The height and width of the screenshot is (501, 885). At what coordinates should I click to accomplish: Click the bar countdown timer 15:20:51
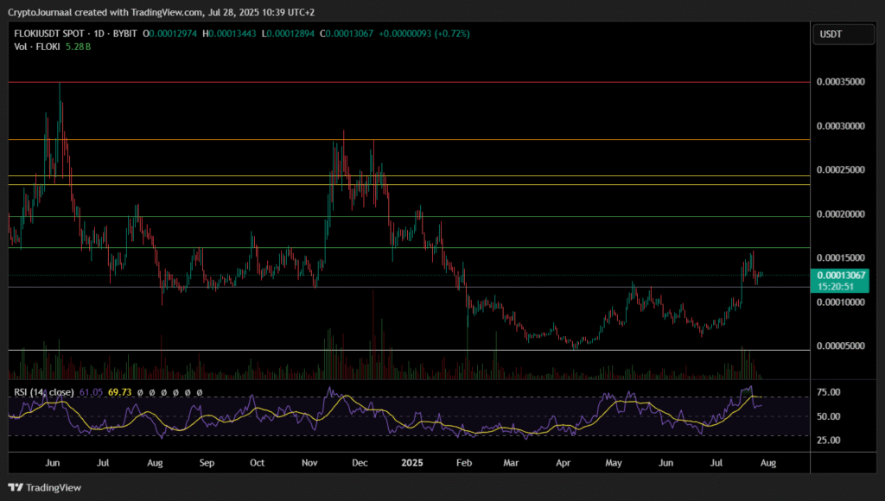[835, 287]
